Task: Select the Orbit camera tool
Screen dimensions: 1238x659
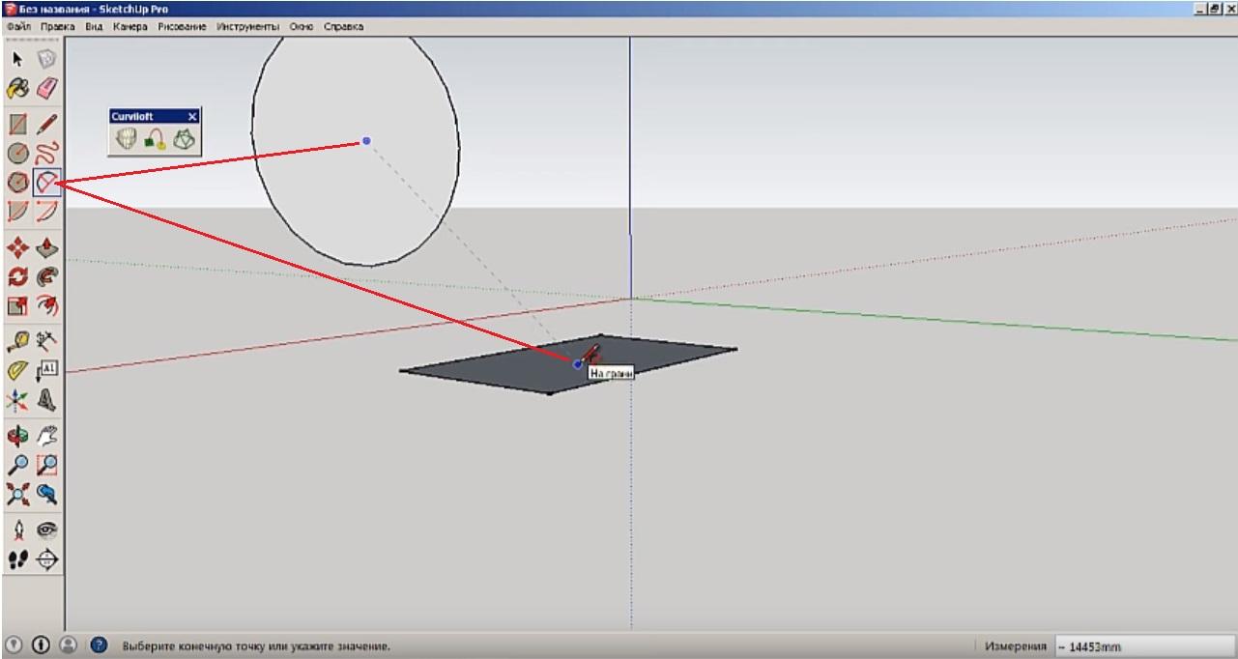Action: (17, 435)
